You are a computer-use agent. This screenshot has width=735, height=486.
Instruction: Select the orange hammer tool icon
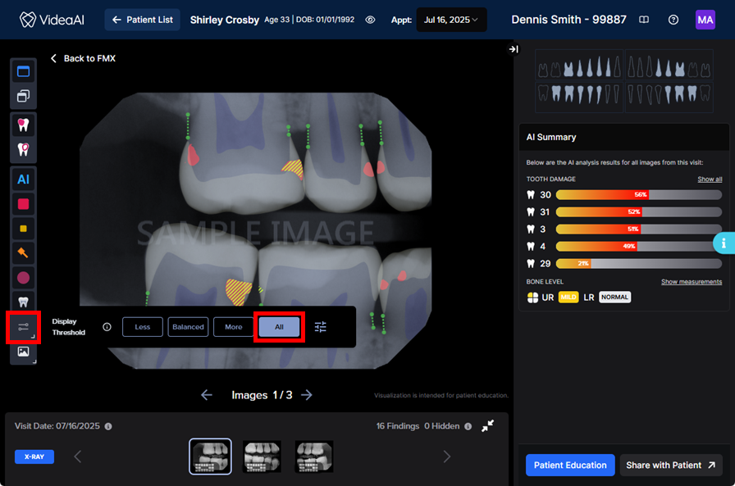[x=23, y=253]
